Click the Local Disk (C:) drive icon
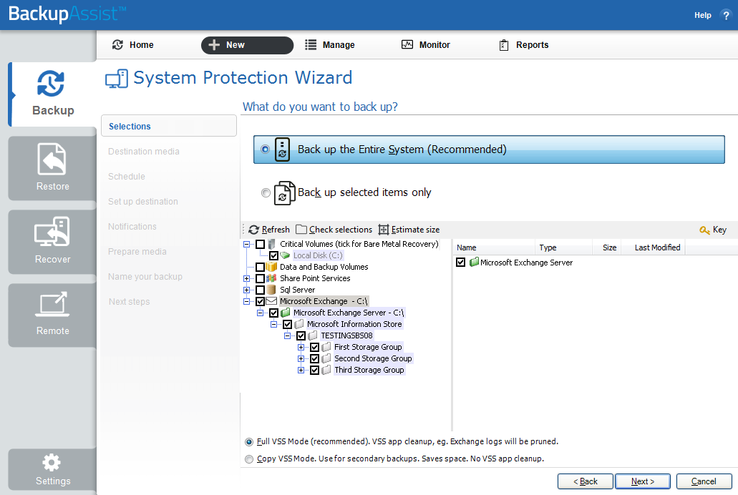 tap(285, 255)
